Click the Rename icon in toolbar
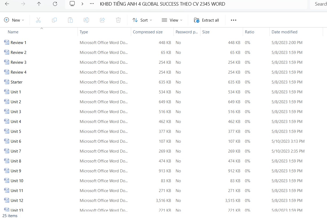 [x=86, y=20]
